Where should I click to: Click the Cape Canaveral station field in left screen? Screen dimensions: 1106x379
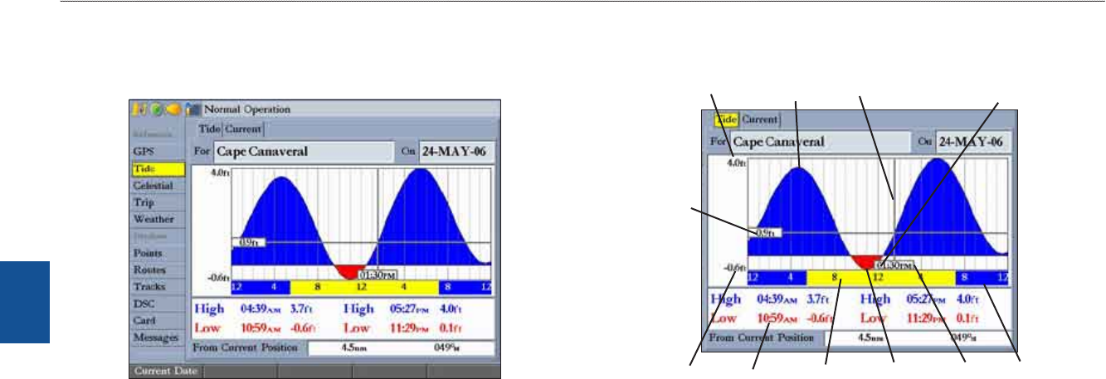click(x=303, y=152)
